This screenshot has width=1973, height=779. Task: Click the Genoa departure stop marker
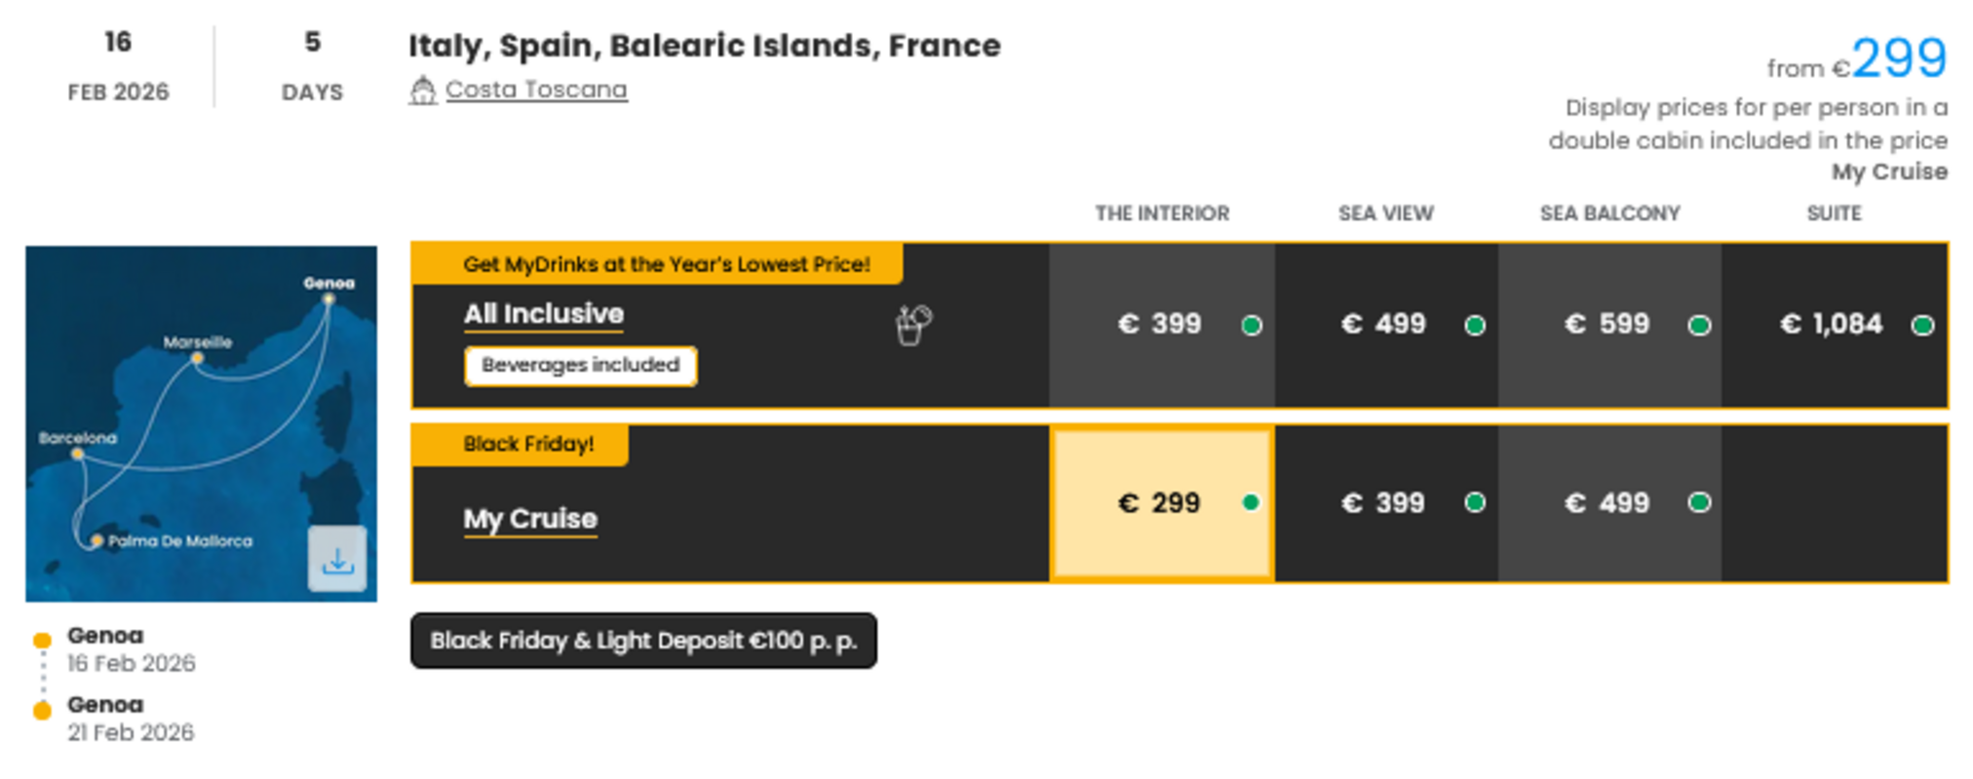[x=42, y=641]
